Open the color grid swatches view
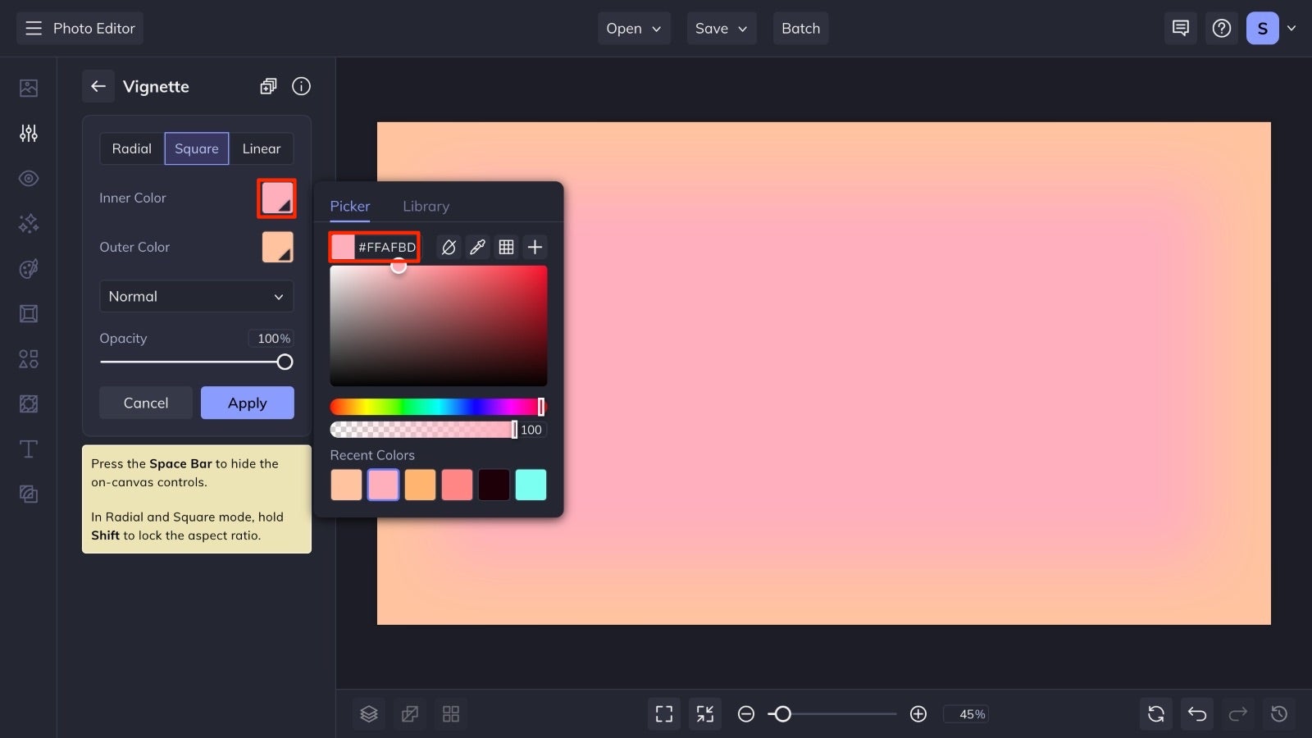The height and width of the screenshot is (738, 1312). click(x=506, y=246)
